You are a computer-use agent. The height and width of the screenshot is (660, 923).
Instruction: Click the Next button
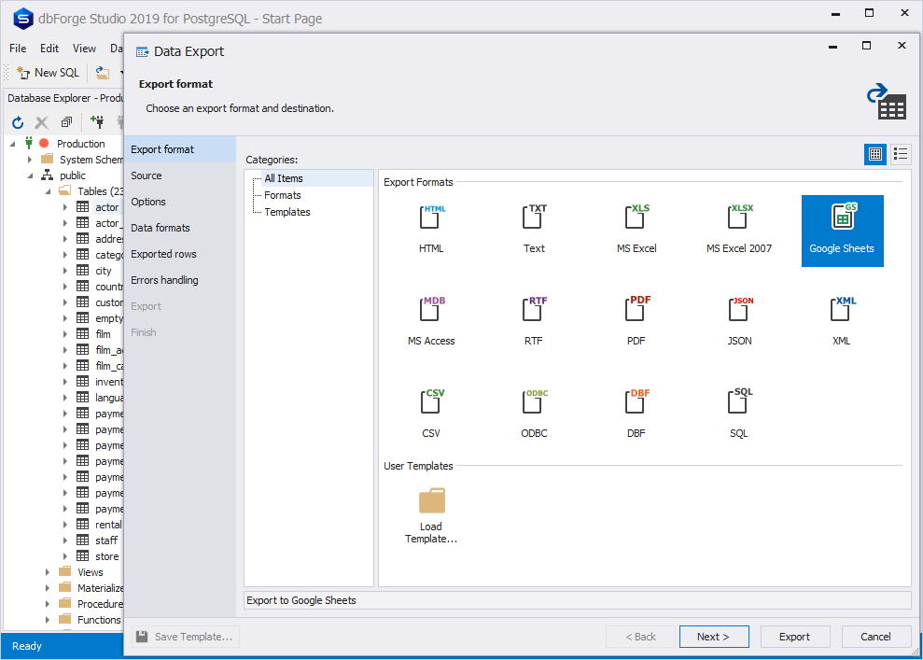pyautogui.click(x=714, y=637)
